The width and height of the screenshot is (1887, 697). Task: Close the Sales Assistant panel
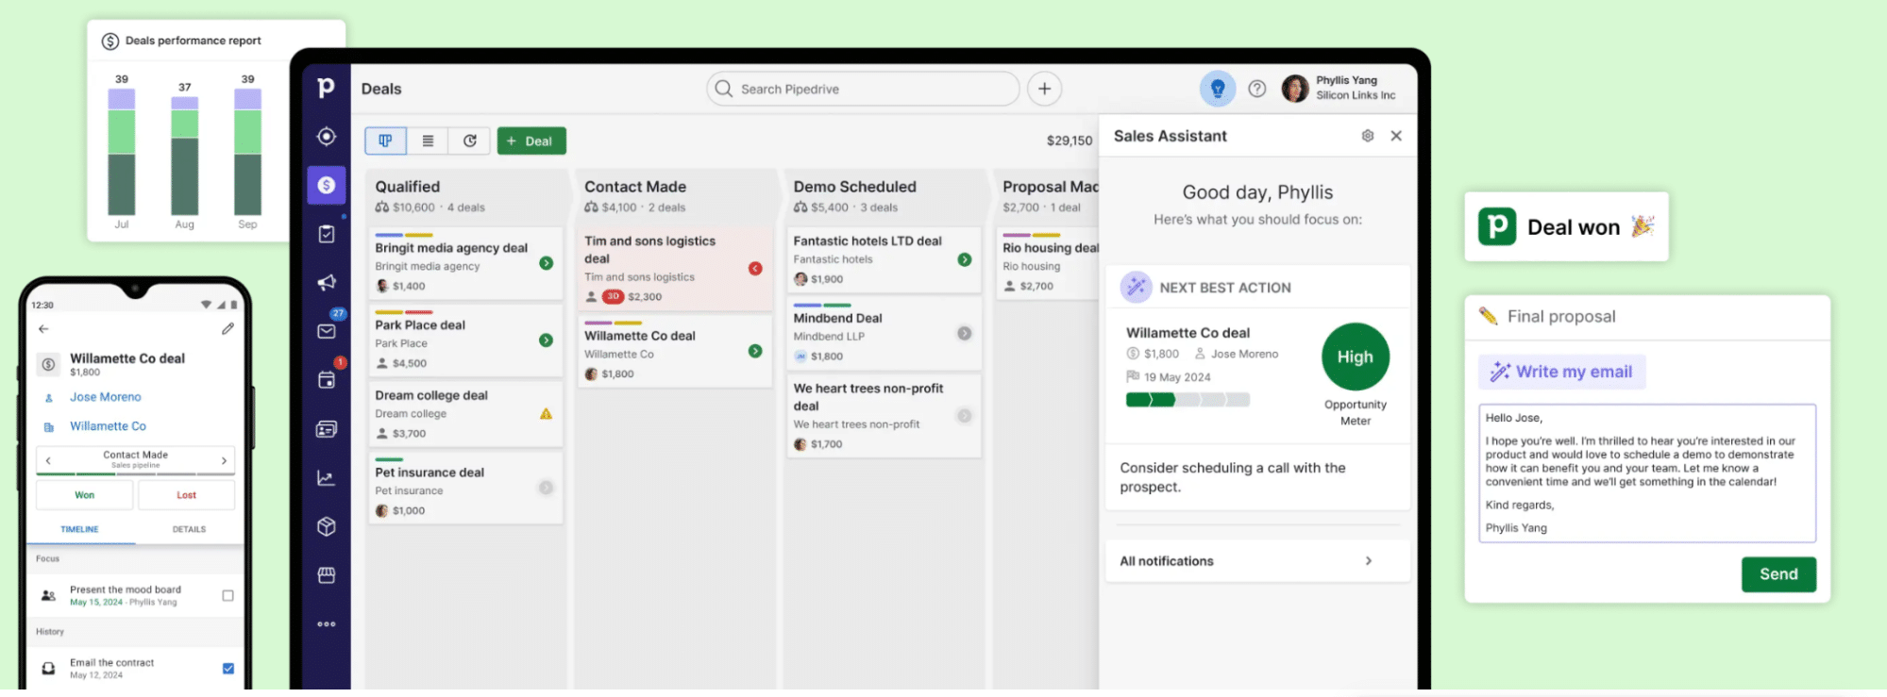point(1396,136)
